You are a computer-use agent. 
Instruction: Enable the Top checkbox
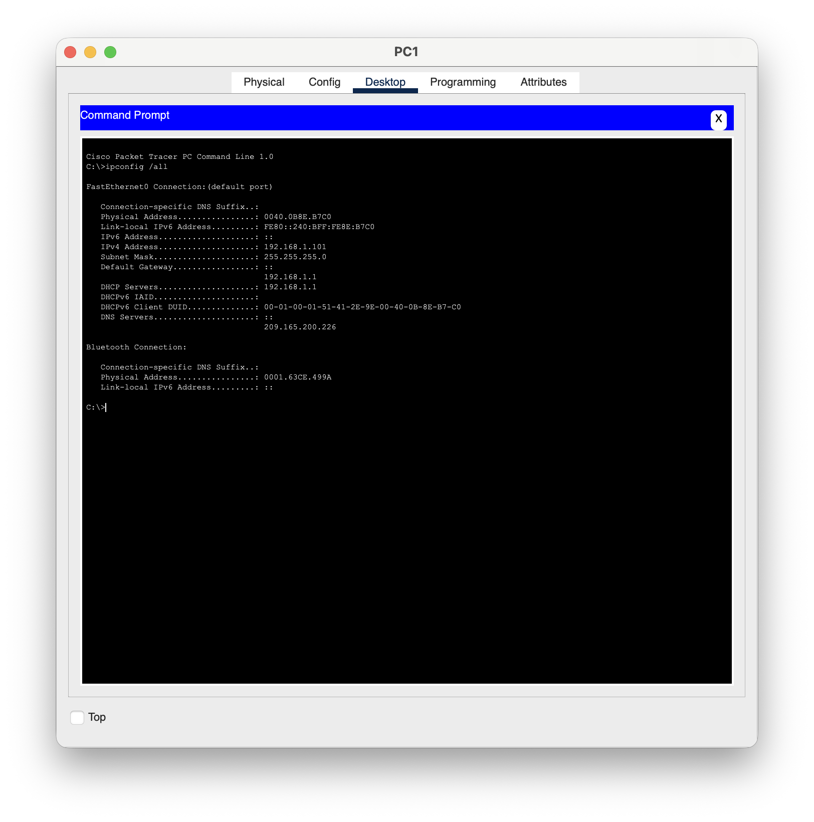(77, 717)
